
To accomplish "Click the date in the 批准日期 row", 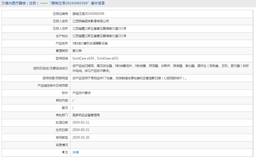I will coord(81,123).
